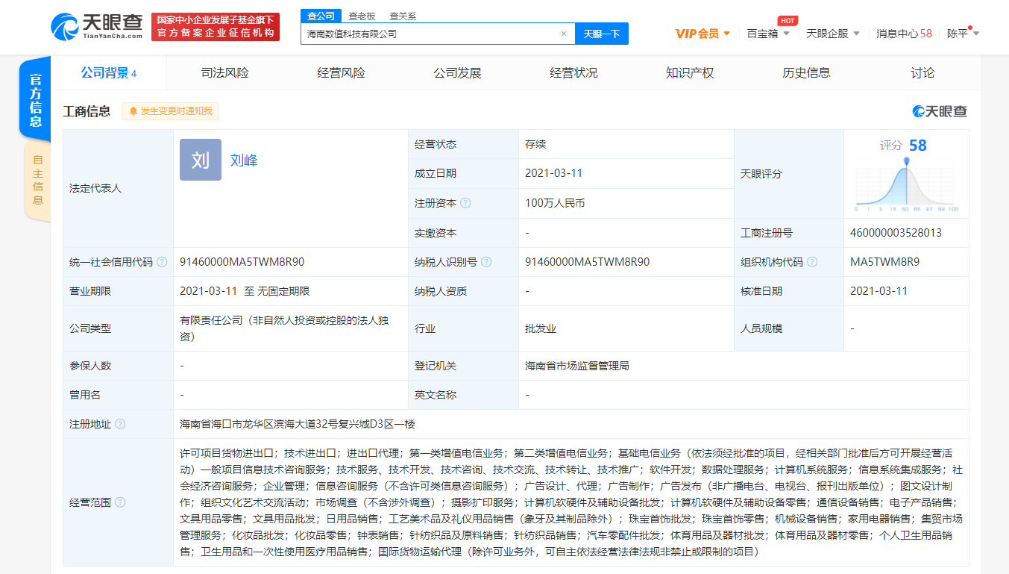Click help icon beside 注册地址
1009x574 pixels.
120,424
